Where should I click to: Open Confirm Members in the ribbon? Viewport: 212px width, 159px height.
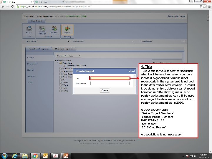coord(42,30)
